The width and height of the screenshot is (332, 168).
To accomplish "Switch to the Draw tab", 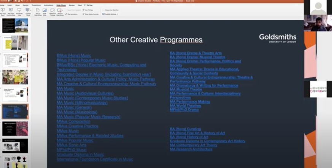I will click(17, 5).
